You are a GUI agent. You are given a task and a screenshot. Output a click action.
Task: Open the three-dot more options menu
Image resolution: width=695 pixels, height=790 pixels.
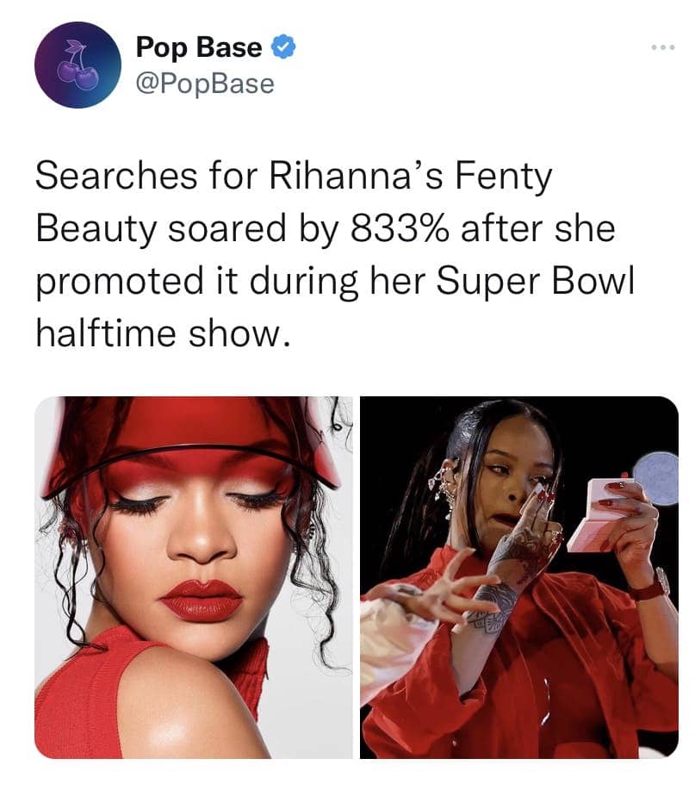pos(662,47)
